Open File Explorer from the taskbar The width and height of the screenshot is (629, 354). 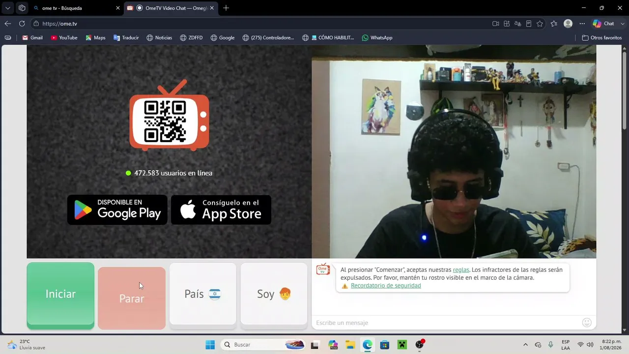tap(350, 345)
